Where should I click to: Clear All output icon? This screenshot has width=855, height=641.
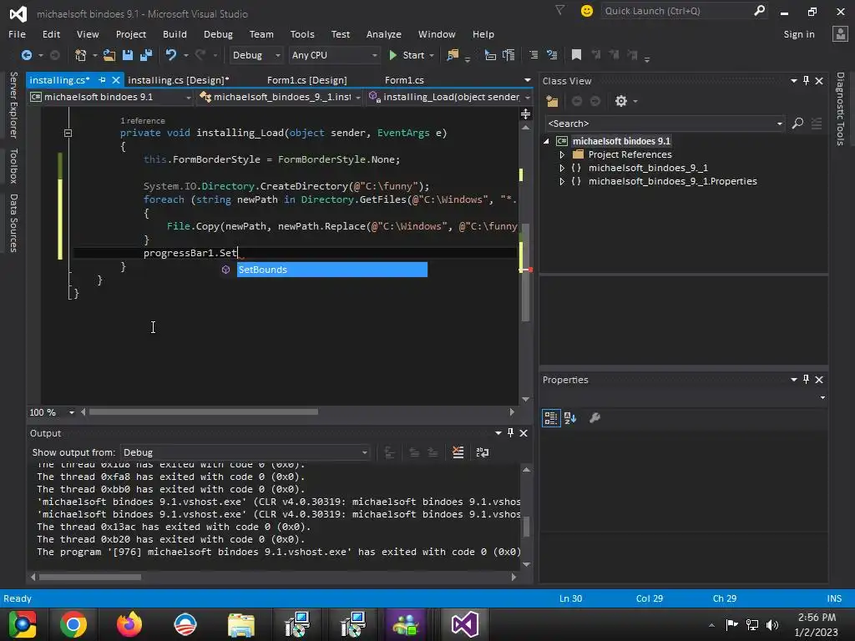pos(458,452)
